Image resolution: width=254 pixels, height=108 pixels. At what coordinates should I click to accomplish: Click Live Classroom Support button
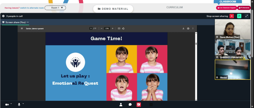[227, 8]
